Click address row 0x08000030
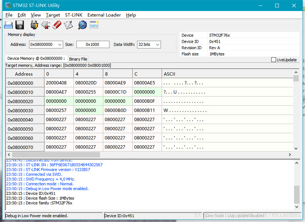Image resolution: width=305 pixels, height=222 pixels. click(x=25, y=110)
